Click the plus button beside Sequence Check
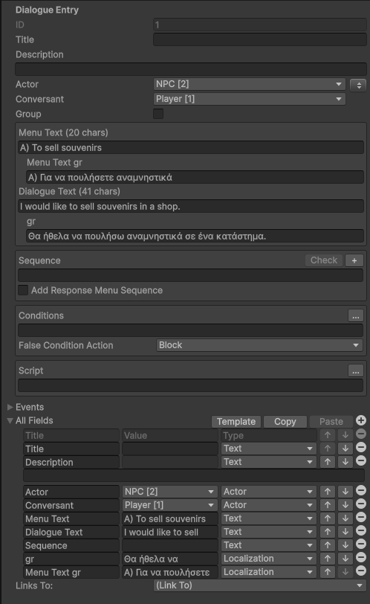This screenshot has width=370, height=604. (x=354, y=260)
